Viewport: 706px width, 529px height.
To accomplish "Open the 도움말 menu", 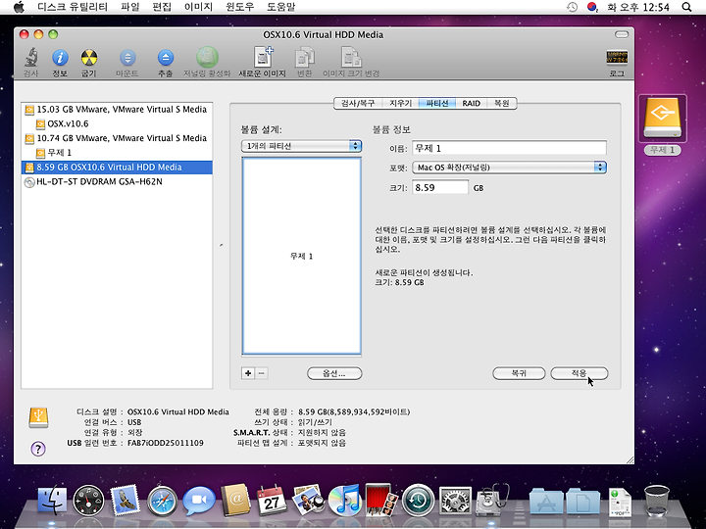I will click(x=281, y=7).
